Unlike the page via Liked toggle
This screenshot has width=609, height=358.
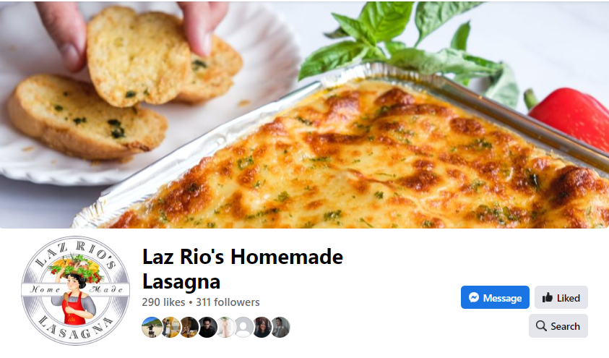pos(561,297)
